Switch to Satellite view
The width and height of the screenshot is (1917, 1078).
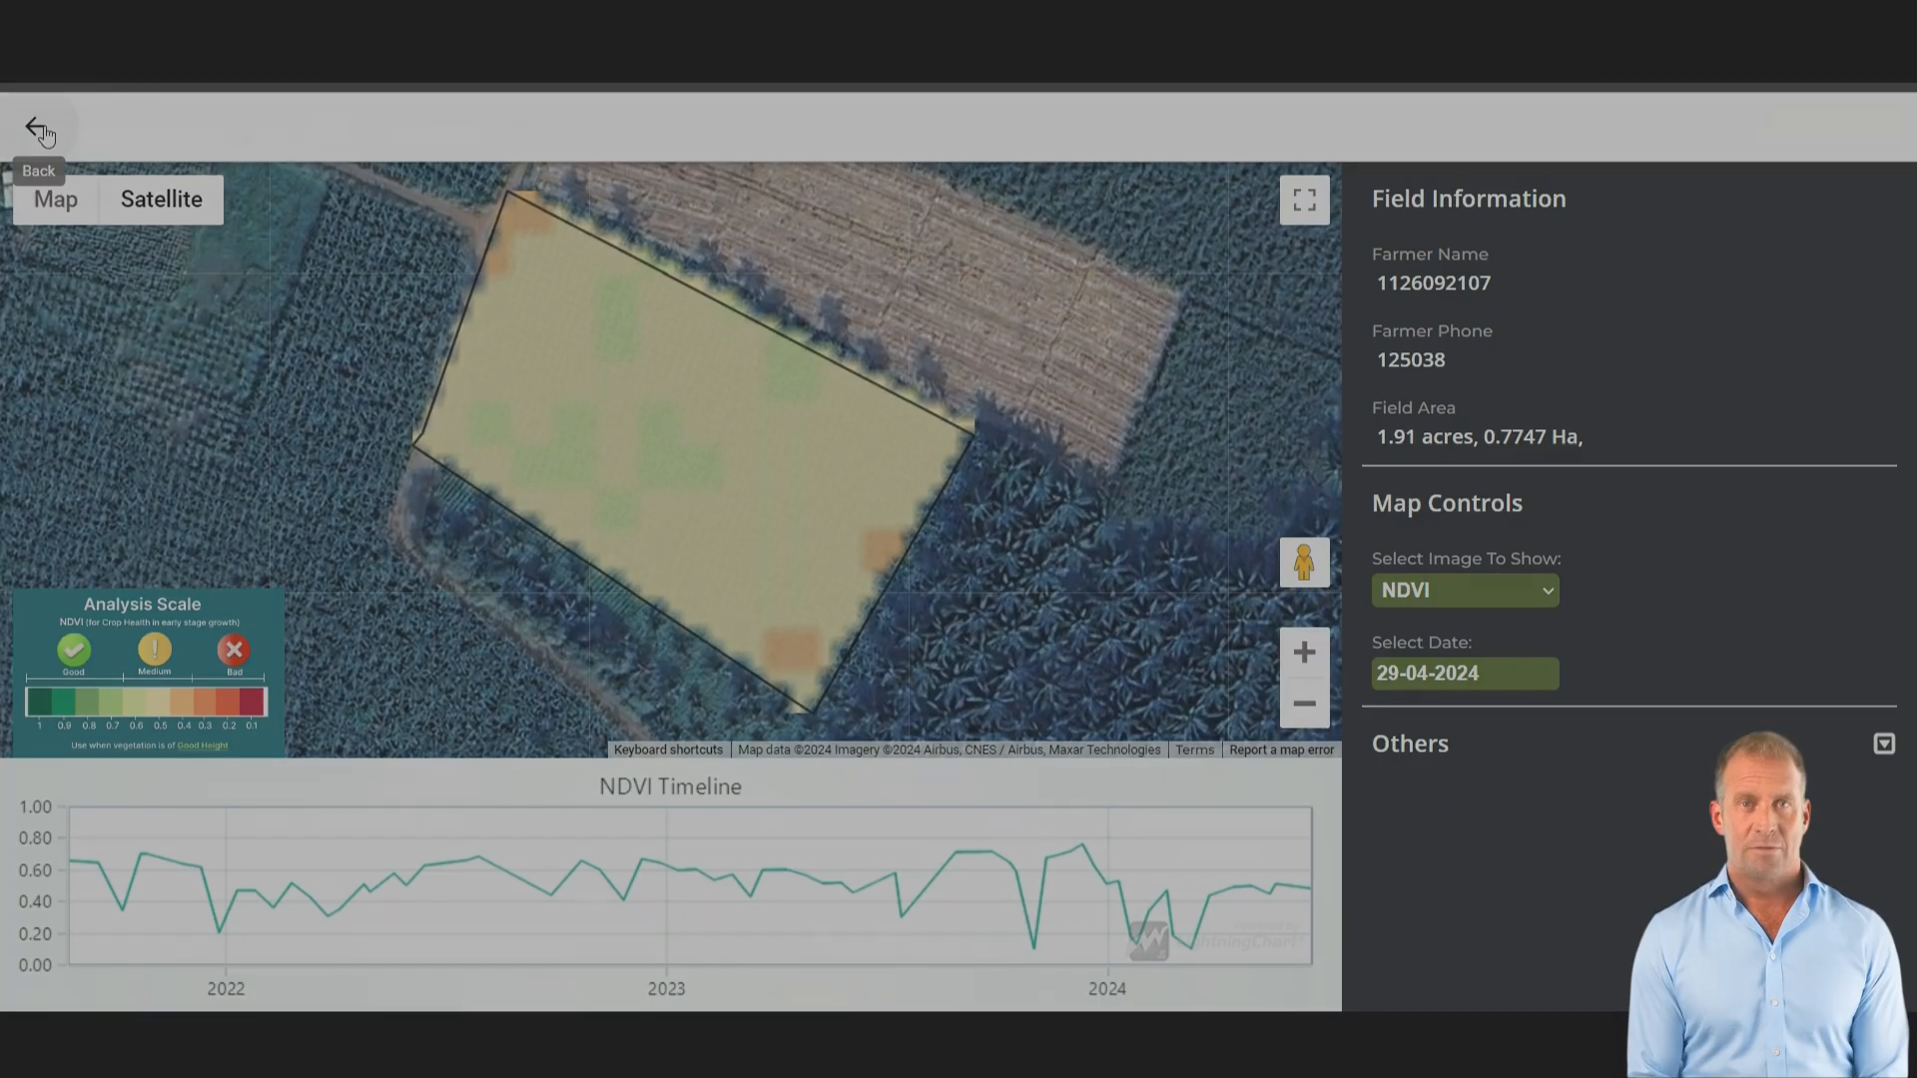162,199
